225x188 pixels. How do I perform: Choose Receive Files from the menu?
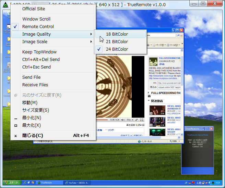click(53, 85)
